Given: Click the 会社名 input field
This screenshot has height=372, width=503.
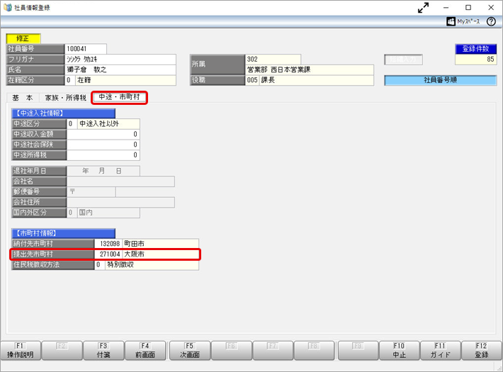Looking at the screenshot, I should coord(120,181).
